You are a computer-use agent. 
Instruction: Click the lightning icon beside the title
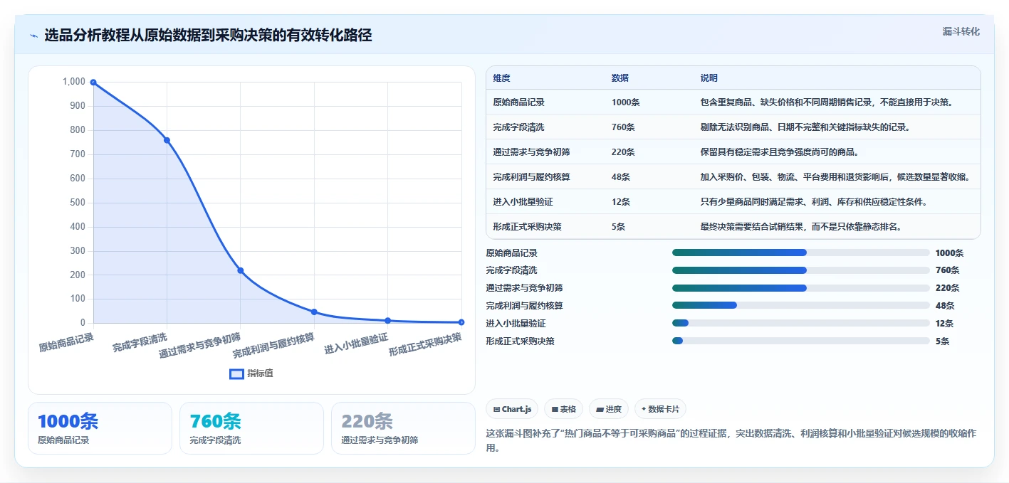click(x=33, y=36)
